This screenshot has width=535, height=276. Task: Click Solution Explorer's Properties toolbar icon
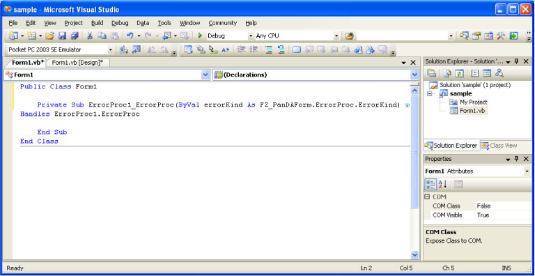pyautogui.click(x=432, y=73)
